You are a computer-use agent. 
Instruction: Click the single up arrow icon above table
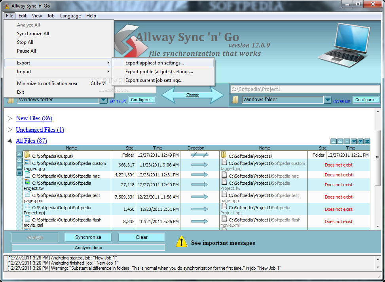pyautogui.click(x=347, y=141)
